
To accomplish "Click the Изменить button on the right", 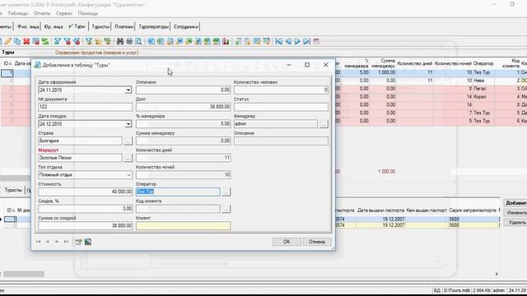I will pyautogui.click(x=515, y=213).
